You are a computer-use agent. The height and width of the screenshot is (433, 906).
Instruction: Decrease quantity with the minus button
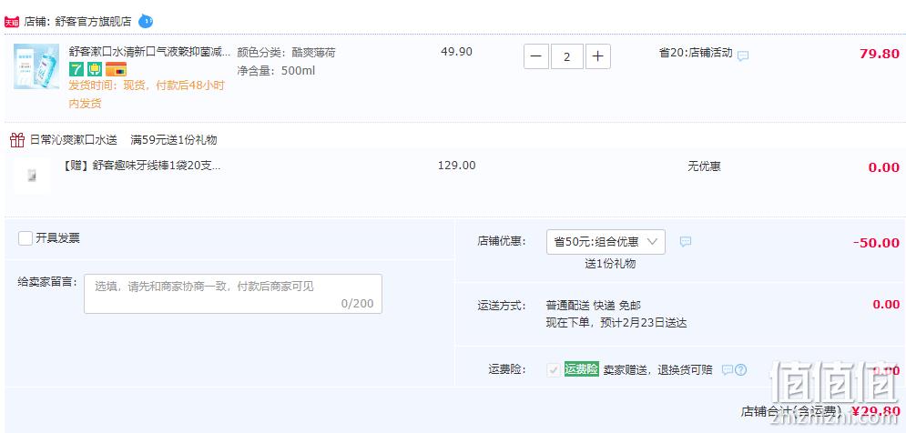(536, 56)
